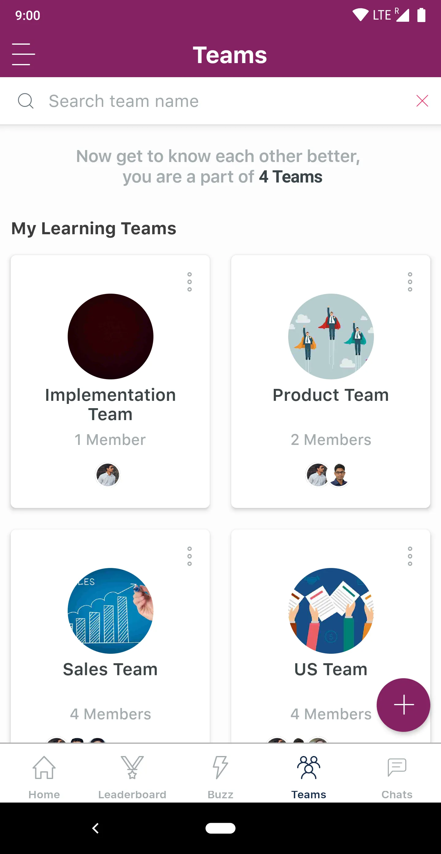Tap the search magnifier icon
Image resolution: width=441 pixels, height=854 pixels.
click(26, 101)
